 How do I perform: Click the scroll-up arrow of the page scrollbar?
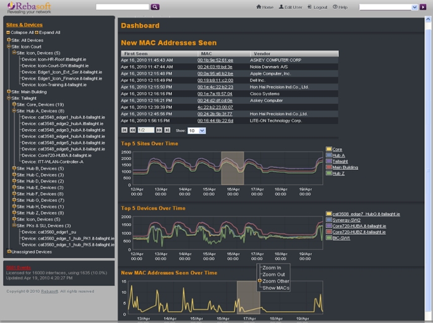(428, 19)
